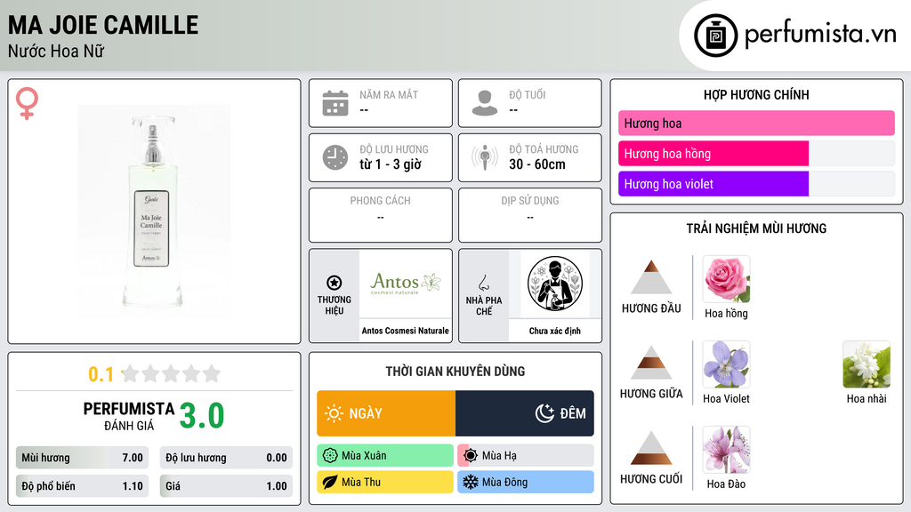Viewport: 911px width, 512px height.
Task: Click the Giá 1.00 score
Action: 226,486
